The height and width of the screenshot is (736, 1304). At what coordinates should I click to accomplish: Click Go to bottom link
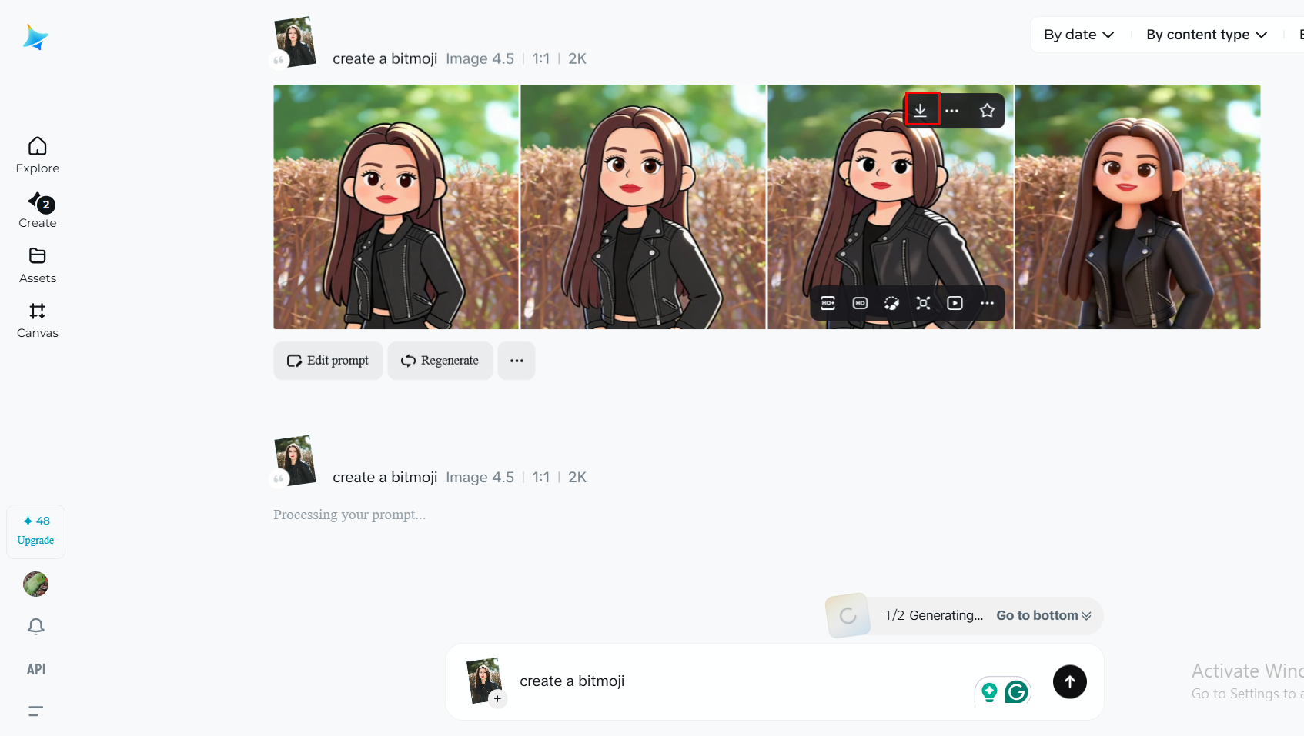coord(1044,615)
